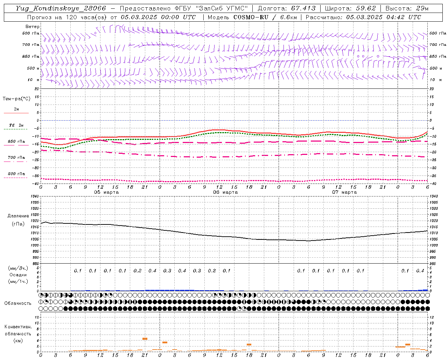This screenshot has height=358, width=448.
Task: Click the Осадки panel label
Action: 18,275
